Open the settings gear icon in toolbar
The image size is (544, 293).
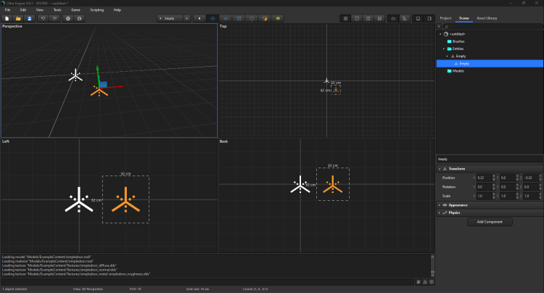coord(68,17)
